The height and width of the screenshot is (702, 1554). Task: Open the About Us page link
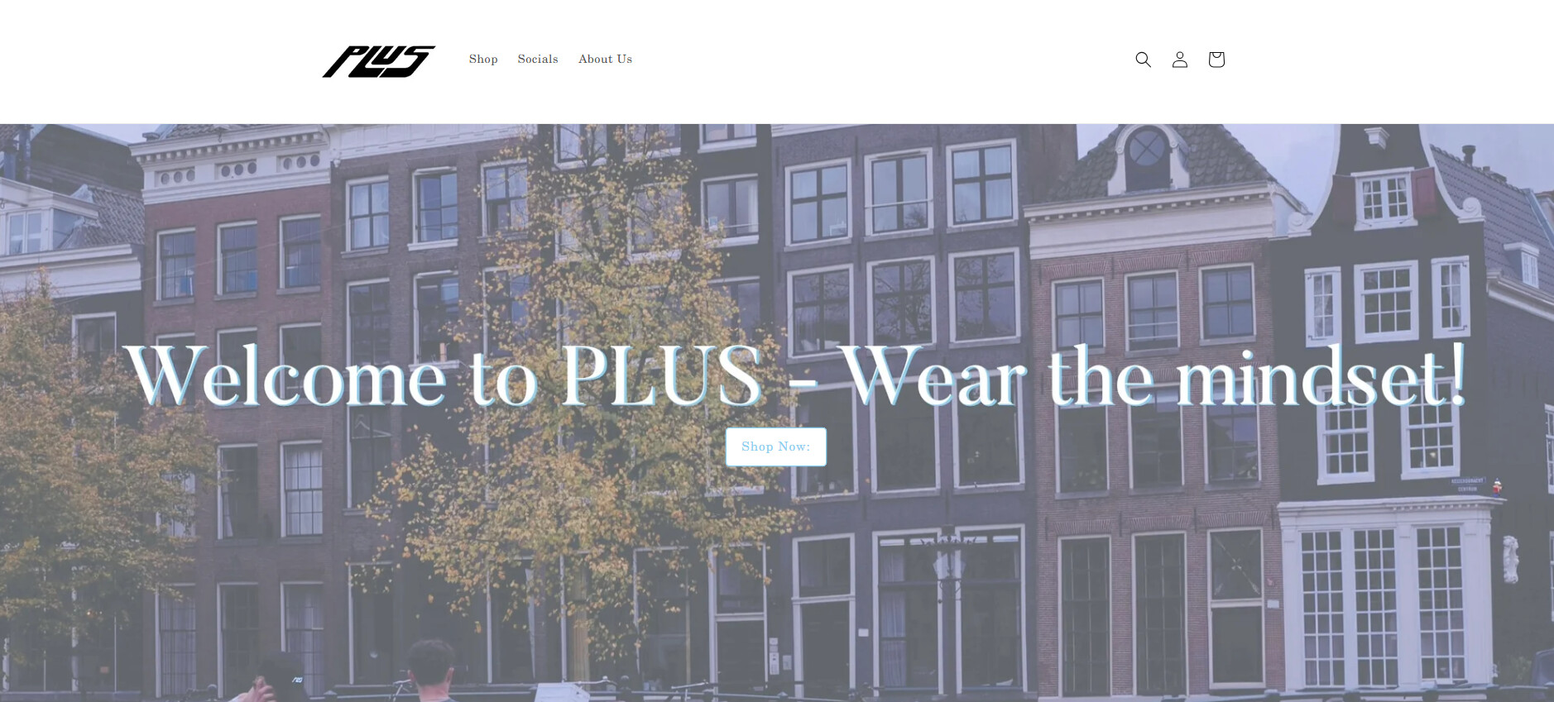click(605, 60)
